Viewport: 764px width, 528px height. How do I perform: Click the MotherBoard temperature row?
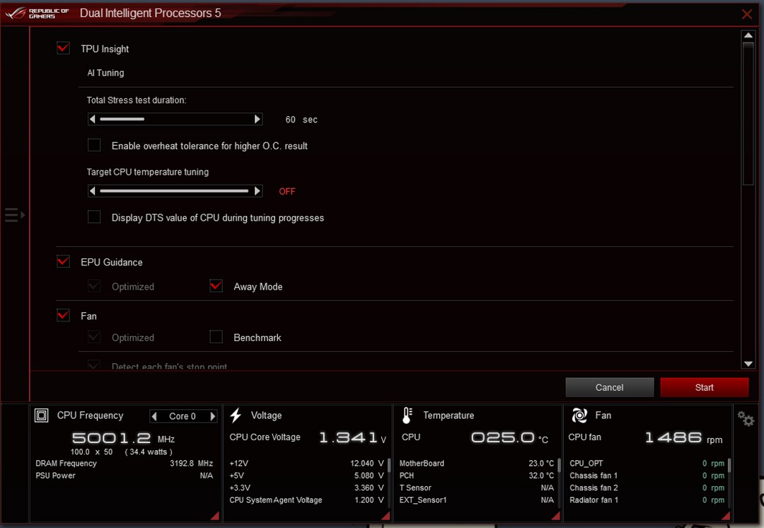pyautogui.click(x=477, y=463)
